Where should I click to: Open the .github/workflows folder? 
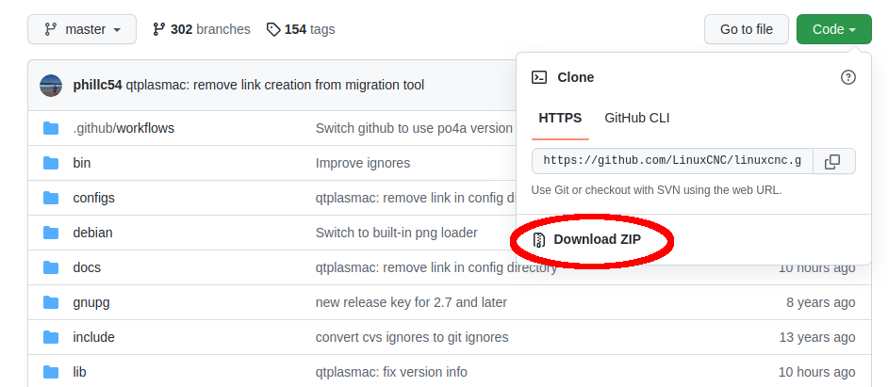123,128
